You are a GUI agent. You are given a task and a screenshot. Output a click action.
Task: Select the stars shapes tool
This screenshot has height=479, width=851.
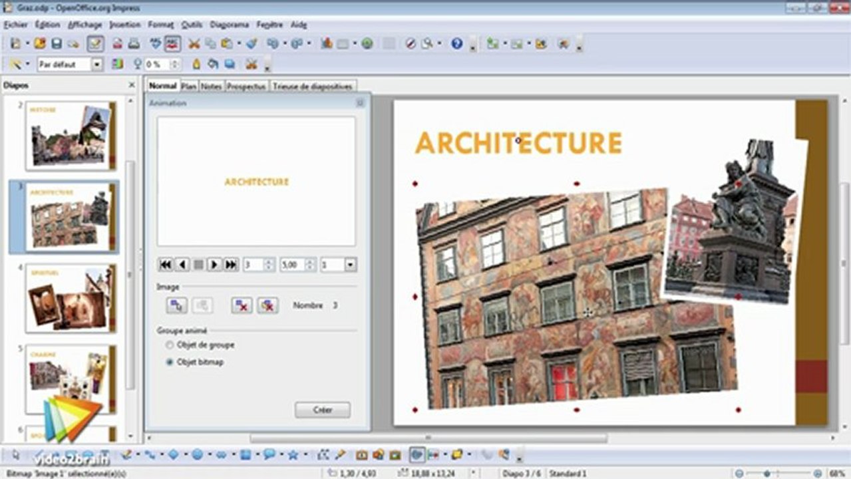[x=293, y=455]
